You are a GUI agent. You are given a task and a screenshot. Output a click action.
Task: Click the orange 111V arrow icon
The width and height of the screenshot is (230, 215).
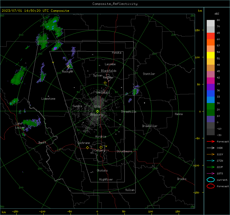[211, 154]
